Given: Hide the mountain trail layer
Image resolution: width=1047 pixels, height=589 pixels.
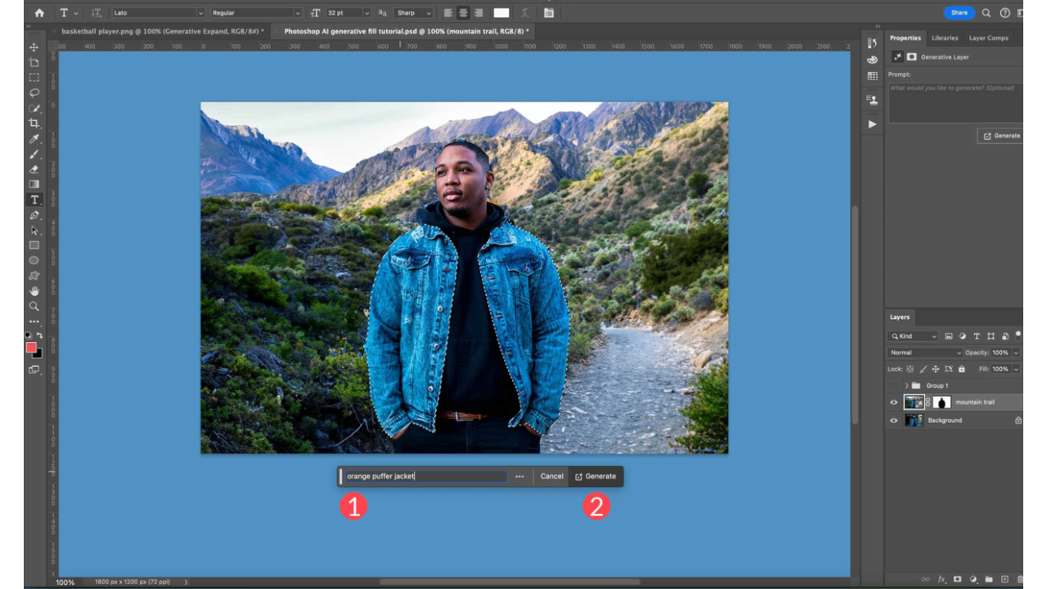Looking at the screenshot, I should click(x=893, y=402).
